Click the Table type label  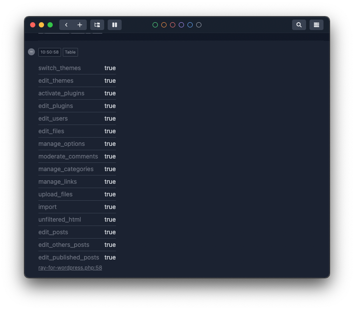(70, 52)
